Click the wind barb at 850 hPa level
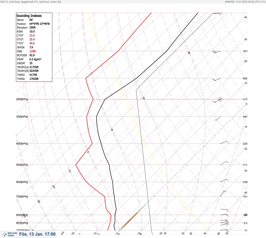 [x=225, y=215]
